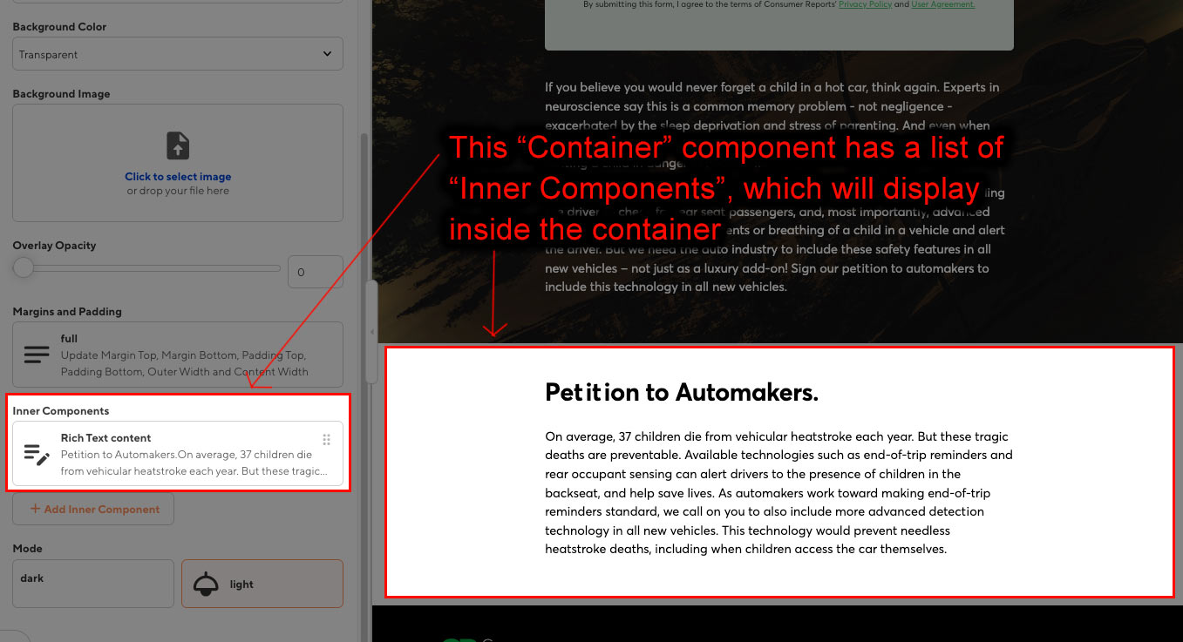
Task: Expand the Transparent color selection chevron
Action: pyautogui.click(x=328, y=53)
